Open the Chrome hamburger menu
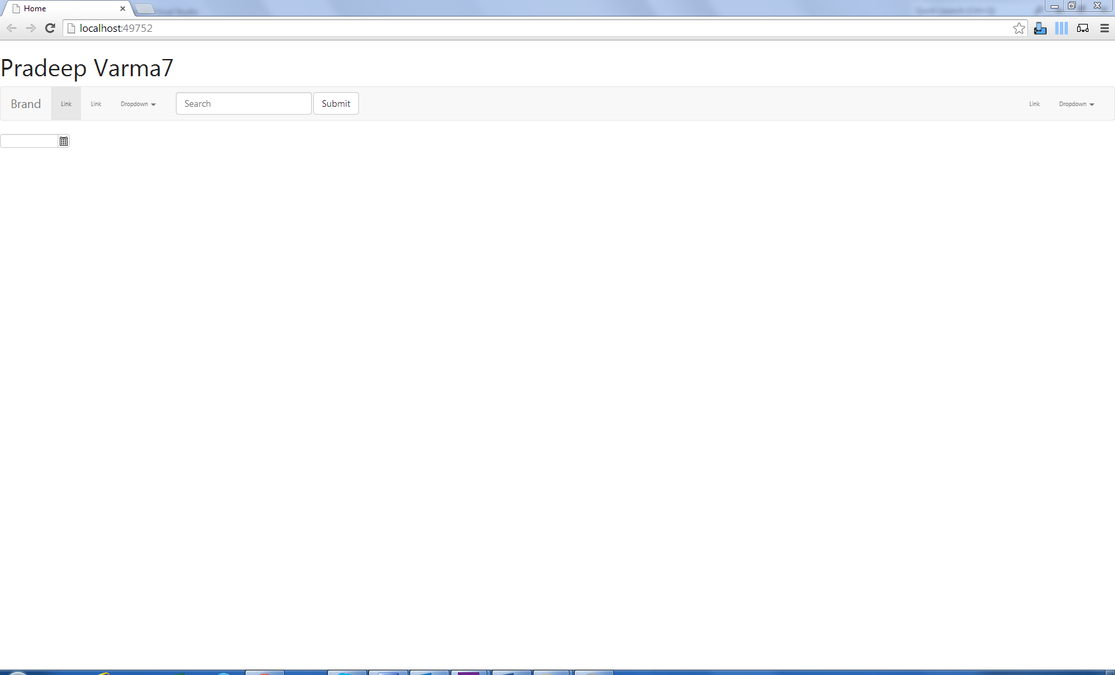This screenshot has height=675, width=1115. pos(1104,28)
